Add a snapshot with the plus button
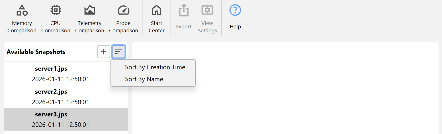The height and width of the screenshot is (134, 442). tap(104, 52)
